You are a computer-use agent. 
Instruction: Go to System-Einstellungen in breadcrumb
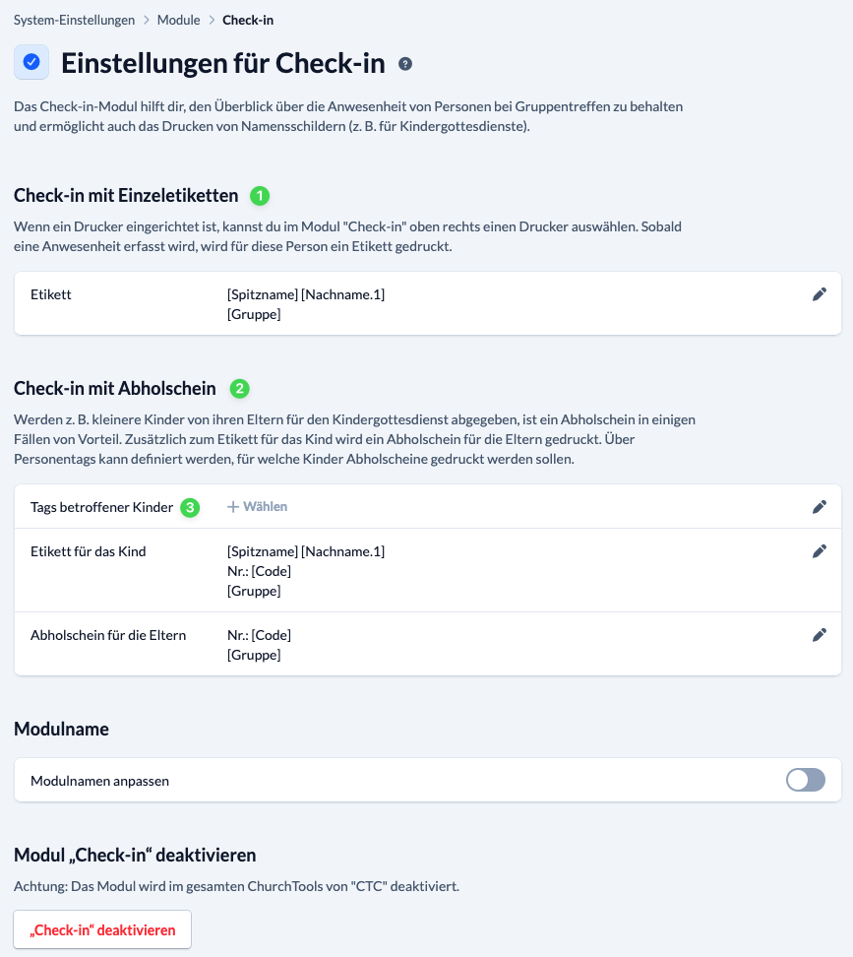pos(75,20)
